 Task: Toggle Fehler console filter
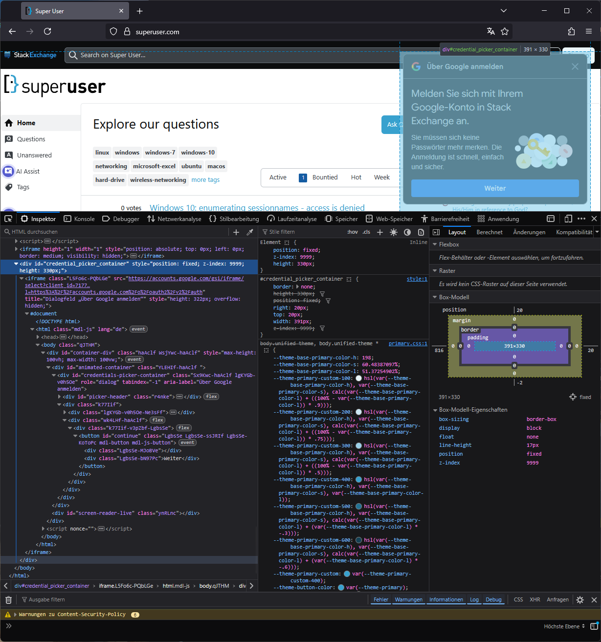coord(381,599)
